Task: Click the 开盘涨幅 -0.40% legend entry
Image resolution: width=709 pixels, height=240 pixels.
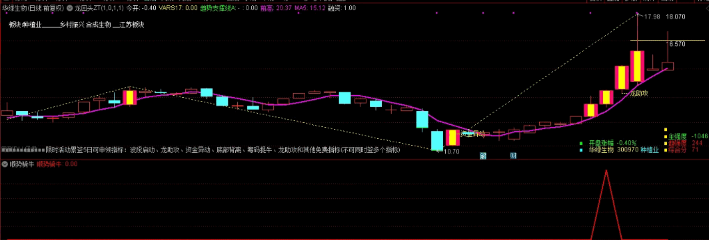Action: 612,143
